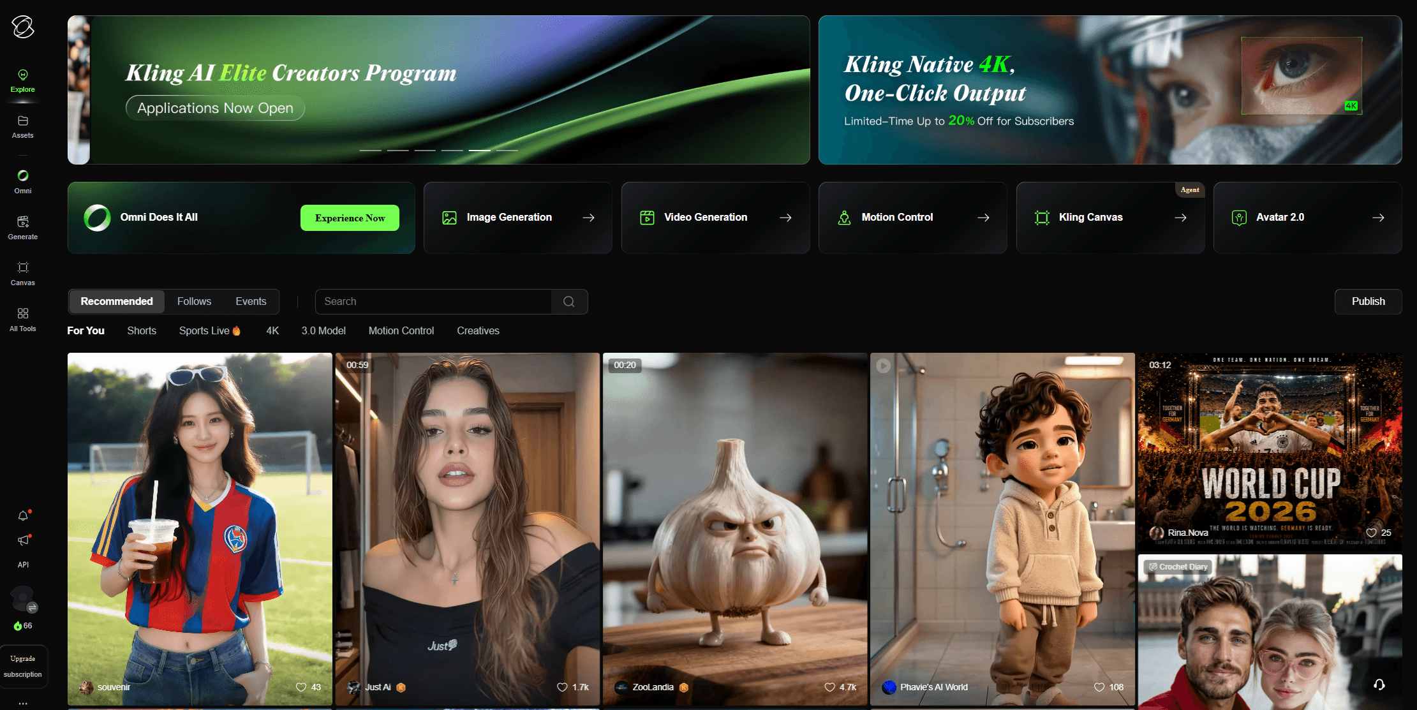Open the three-dot more menu in sidebar
This screenshot has width=1417, height=710.
click(x=23, y=704)
